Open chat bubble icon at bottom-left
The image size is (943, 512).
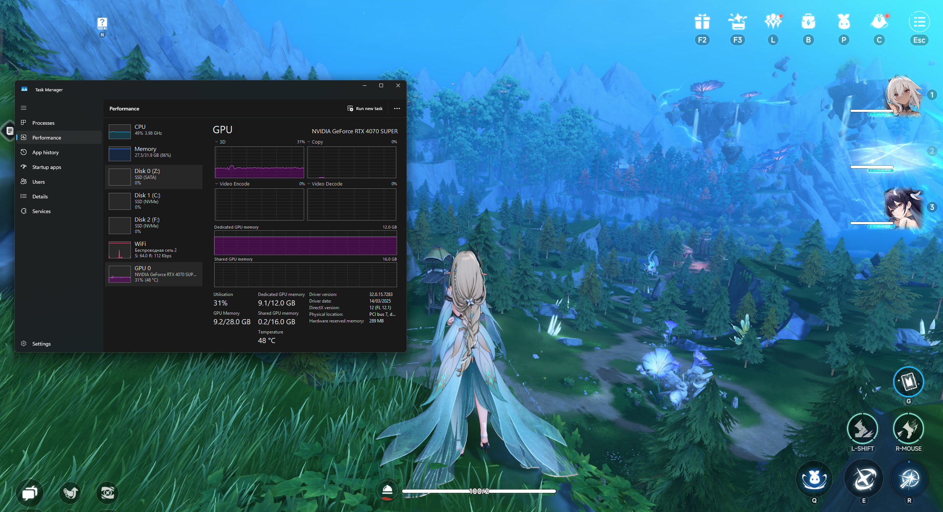(30, 492)
